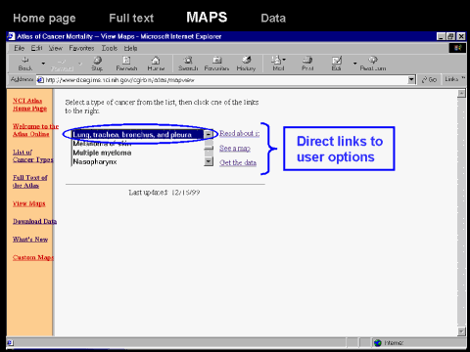This screenshot has width=470, height=352.
Task: Open the Favorites menu
Action: click(81, 48)
